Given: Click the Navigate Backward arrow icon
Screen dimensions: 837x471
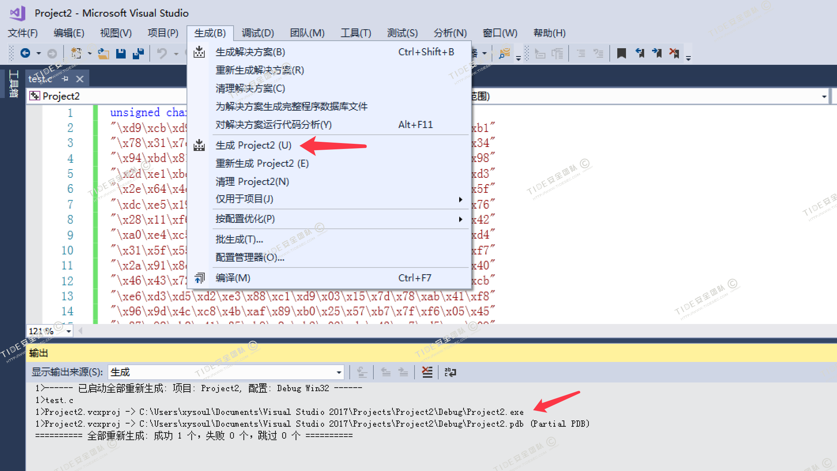Looking at the screenshot, I should click(x=25, y=53).
